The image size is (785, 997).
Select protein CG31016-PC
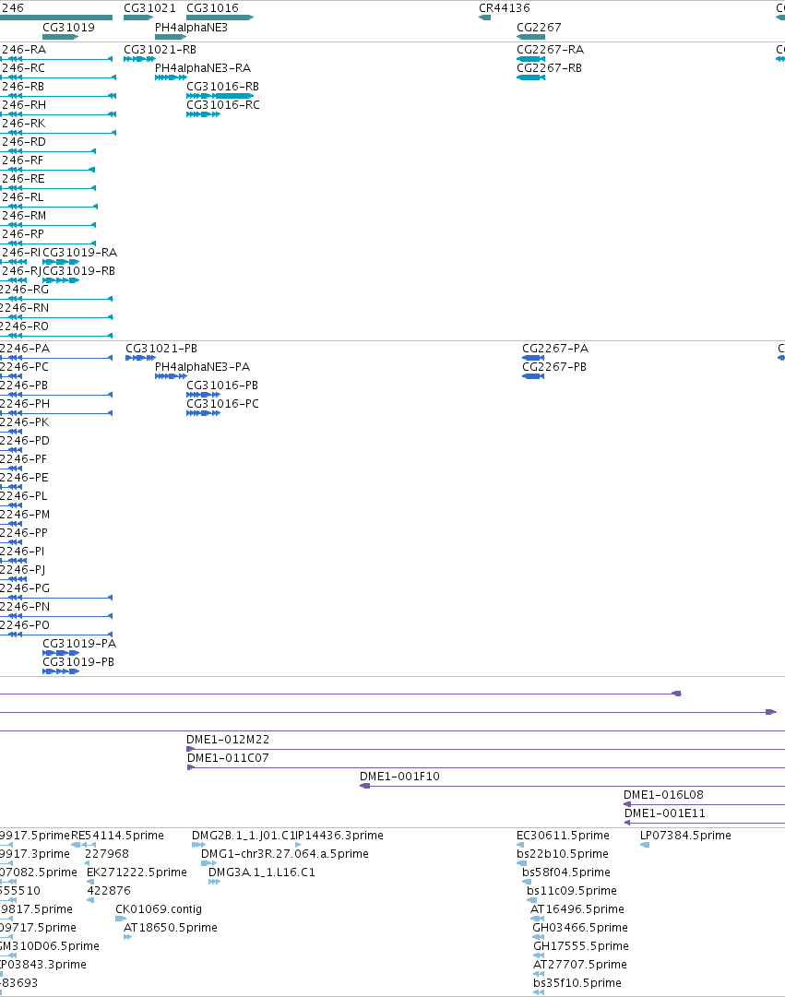click(222, 403)
